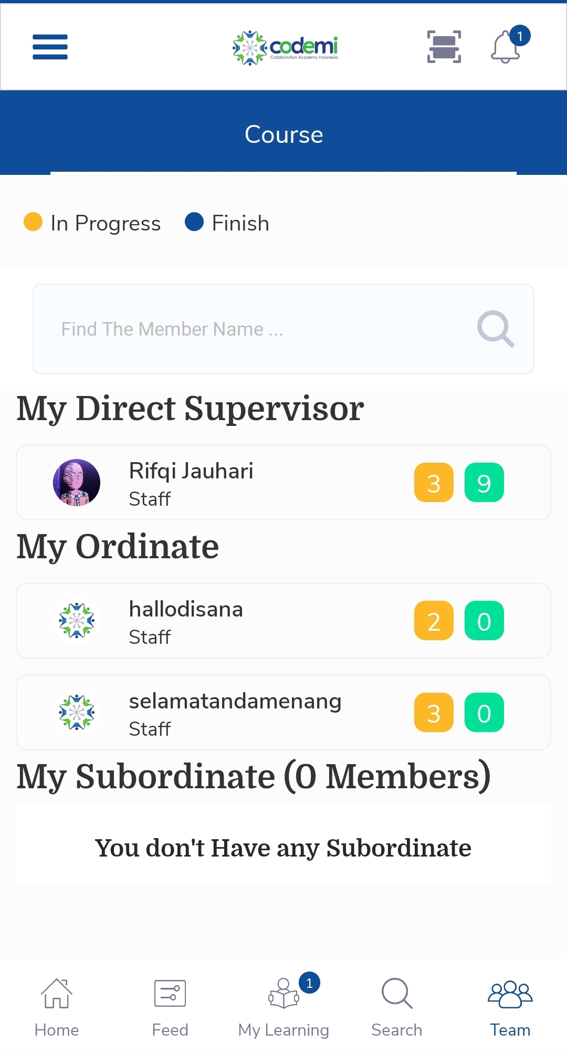Open Rifqi Jauhari's profile picture

[x=77, y=483]
